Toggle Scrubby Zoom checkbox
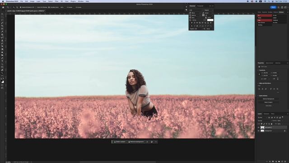The width and height of the screenshot is (289, 163). coord(49,7)
